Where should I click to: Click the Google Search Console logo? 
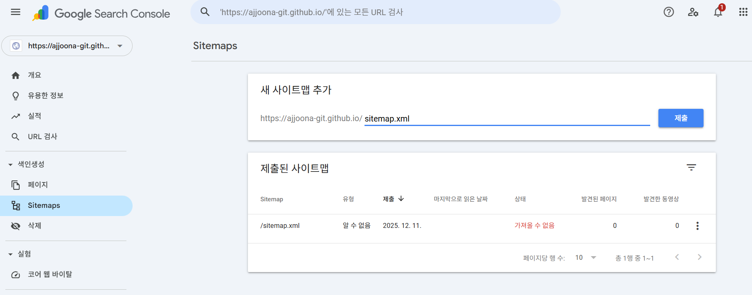(x=101, y=14)
